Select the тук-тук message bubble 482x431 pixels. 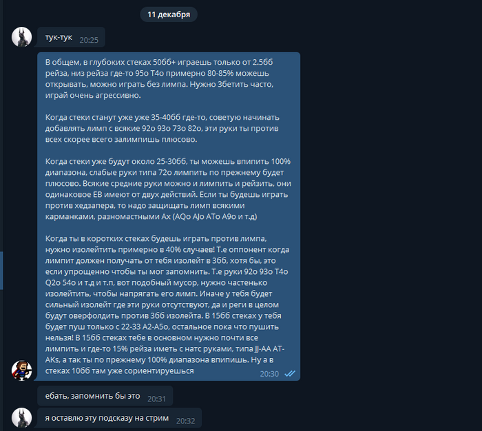pyautogui.click(x=71, y=37)
